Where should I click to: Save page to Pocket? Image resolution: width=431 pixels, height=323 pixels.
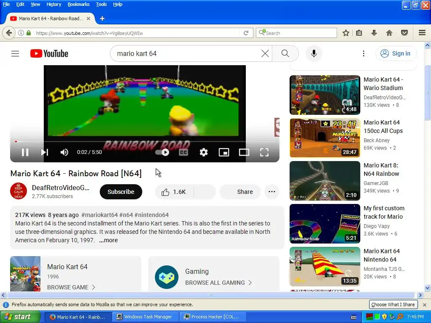(404, 33)
